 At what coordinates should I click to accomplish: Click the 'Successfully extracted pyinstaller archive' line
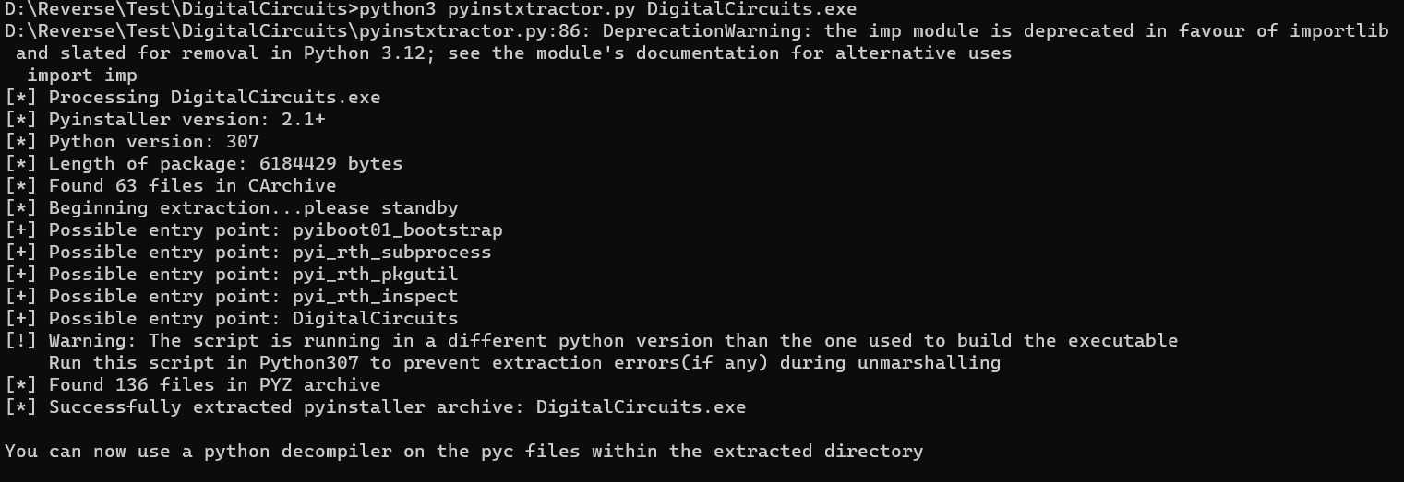click(x=397, y=407)
